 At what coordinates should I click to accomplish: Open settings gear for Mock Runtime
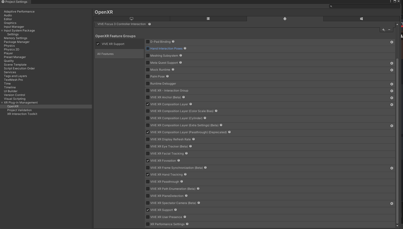392,70
